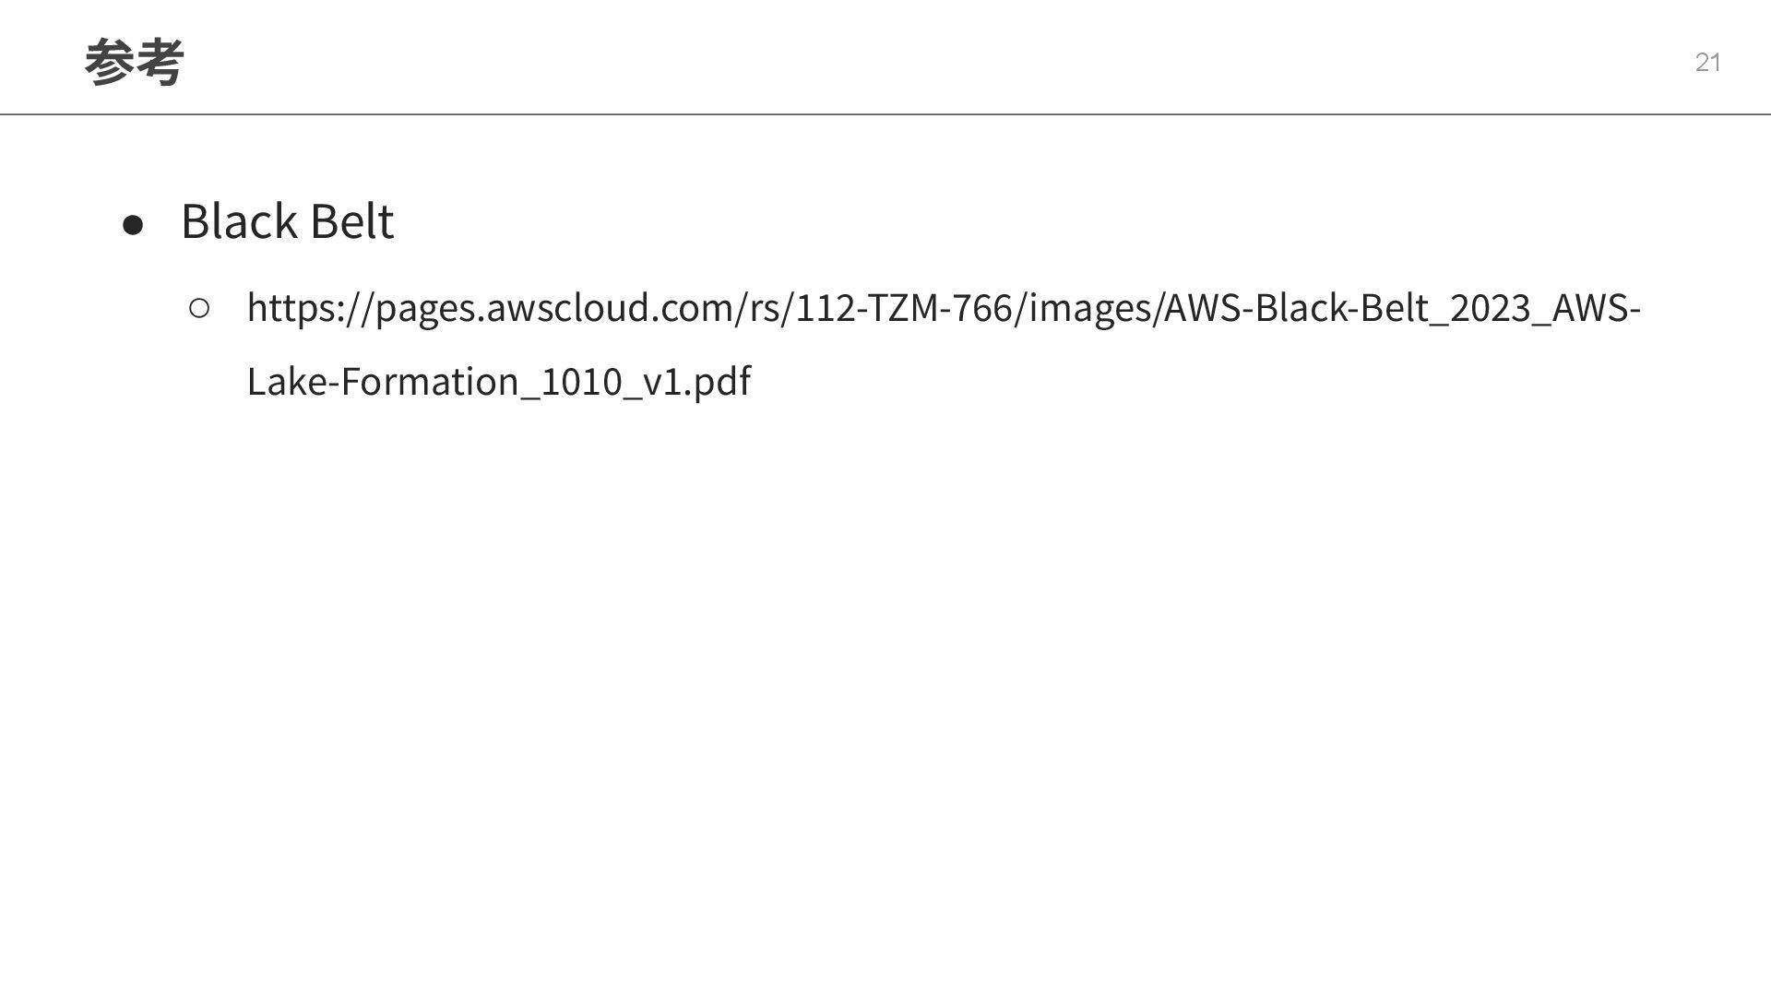
Task: Click the Black Belt bullet heading
Action: [x=287, y=220]
